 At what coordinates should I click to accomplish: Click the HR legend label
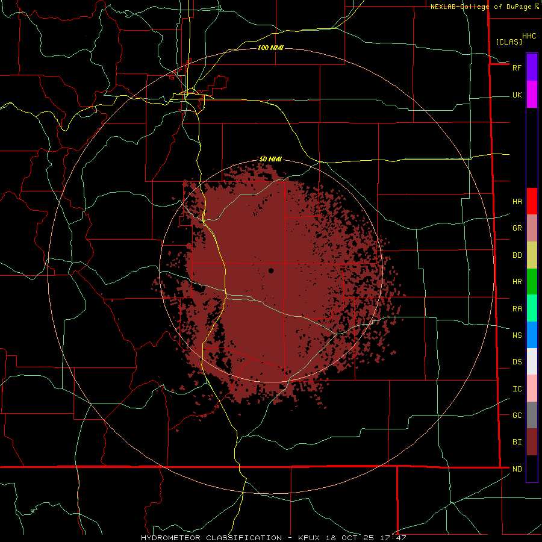click(517, 282)
